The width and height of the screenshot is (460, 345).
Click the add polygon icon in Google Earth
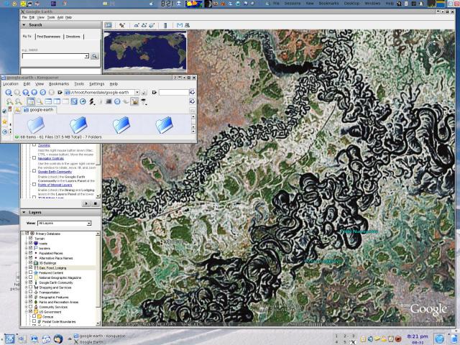coord(137,26)
